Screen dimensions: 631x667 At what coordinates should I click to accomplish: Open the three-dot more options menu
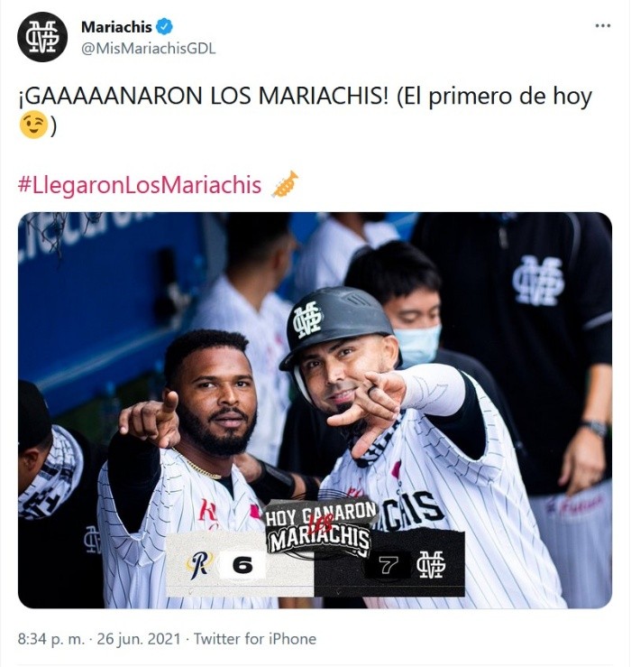[x=602, y=26]
